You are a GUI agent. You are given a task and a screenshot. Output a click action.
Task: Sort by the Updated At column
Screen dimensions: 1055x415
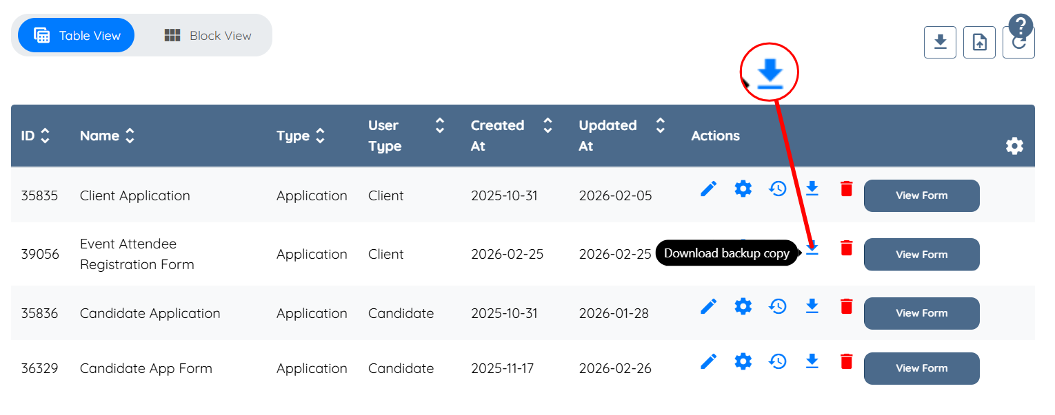(660, 125)
